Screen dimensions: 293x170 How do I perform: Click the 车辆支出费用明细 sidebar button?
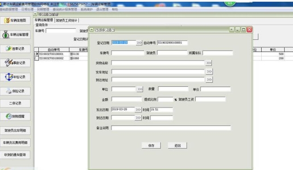tap(15, 142)
